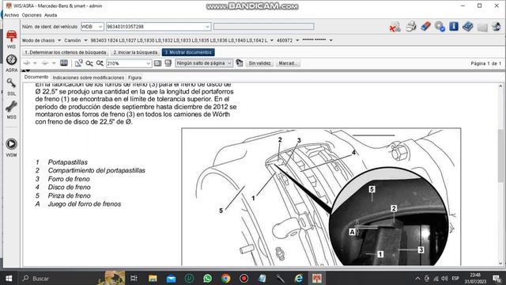Click the zoom region page icon
Screen dimensions: 506x285
click(78, 63)
